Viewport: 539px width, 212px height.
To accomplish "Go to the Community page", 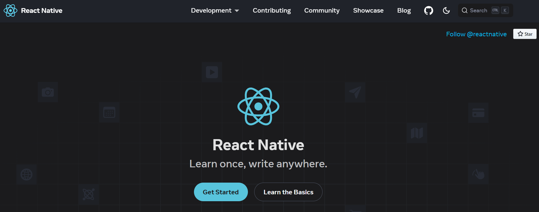I will (x=322, y=10).
